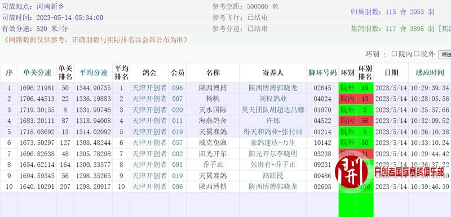Viewport: 451px width, 217px height.
Task: Select the green 院外 cell in row 3
Action: [x=347, y=110]
